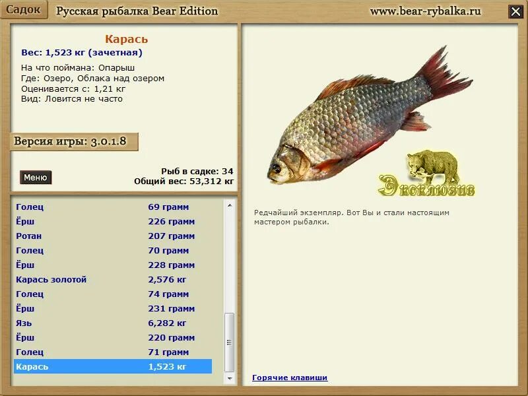528x396 pixels.
Task: Close the Садок window with the X button
Action: [515, 12]
